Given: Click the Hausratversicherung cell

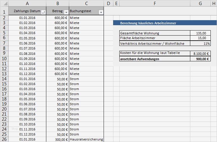Looking at the screenshot, I should [86, 139].
